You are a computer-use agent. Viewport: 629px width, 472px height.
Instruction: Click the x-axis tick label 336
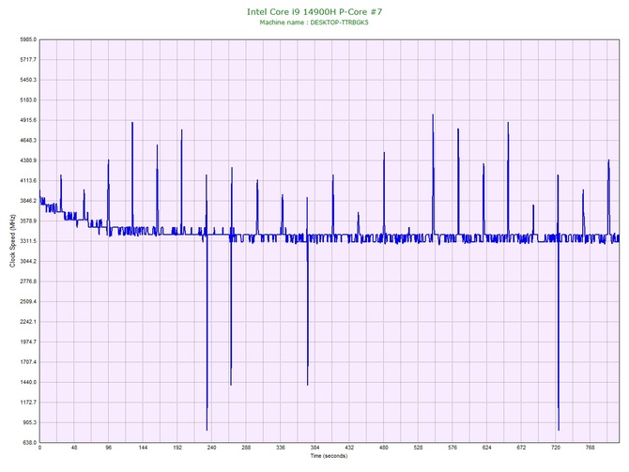pos(281,448)
